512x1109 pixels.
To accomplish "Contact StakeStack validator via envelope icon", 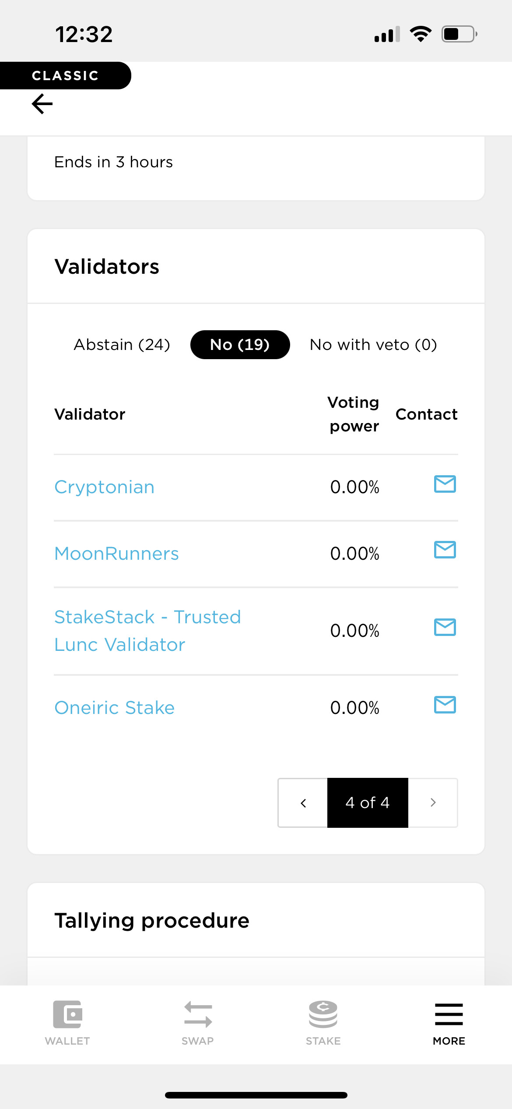I will tap(445, 627).
